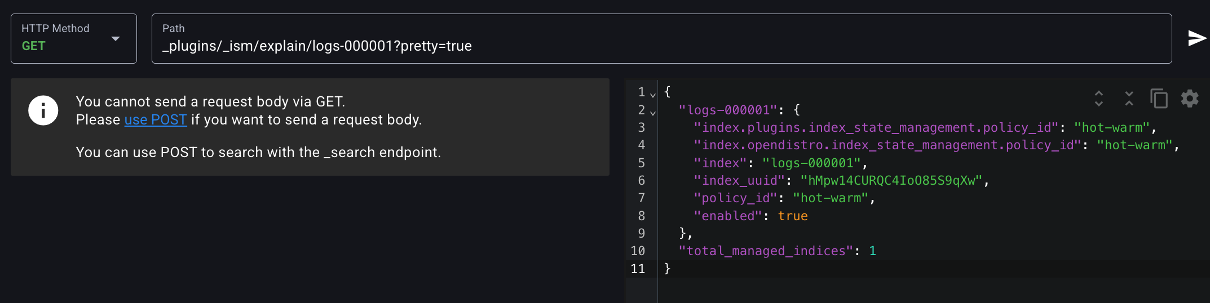Fold the "logs-000001" object at line 2
The height and width of the screenshot is (303, 1210).
click(653, 113)
